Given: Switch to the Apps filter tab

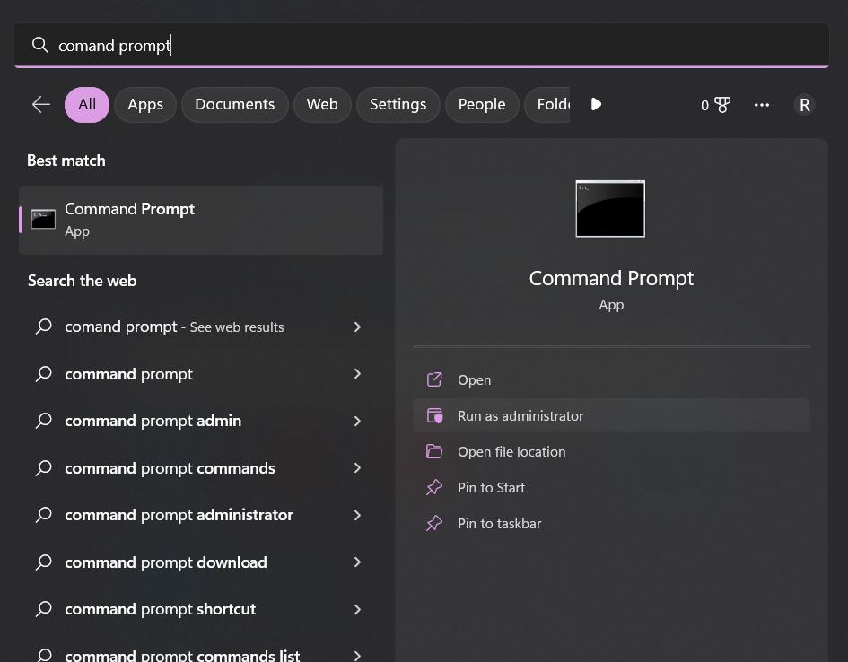Looking at the screenshot, I should (x=145, y=105).
